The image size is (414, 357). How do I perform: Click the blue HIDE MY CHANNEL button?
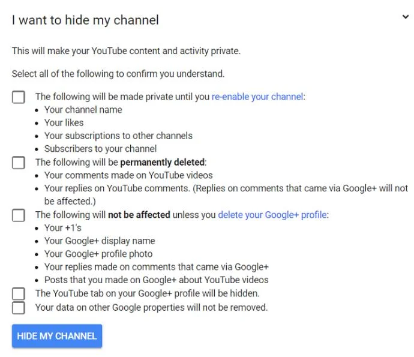pos(57,336)
